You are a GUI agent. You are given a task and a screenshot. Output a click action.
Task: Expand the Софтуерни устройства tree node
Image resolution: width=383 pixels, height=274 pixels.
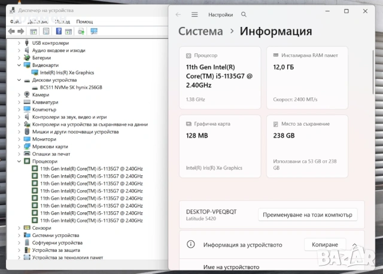[x=19, y=243]
